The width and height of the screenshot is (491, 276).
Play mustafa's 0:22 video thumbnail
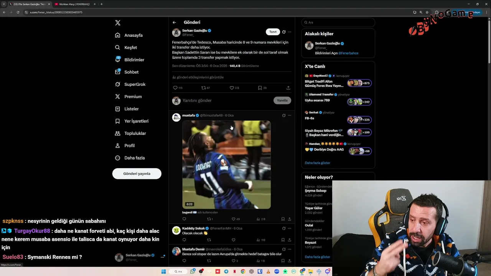(226, 165)
